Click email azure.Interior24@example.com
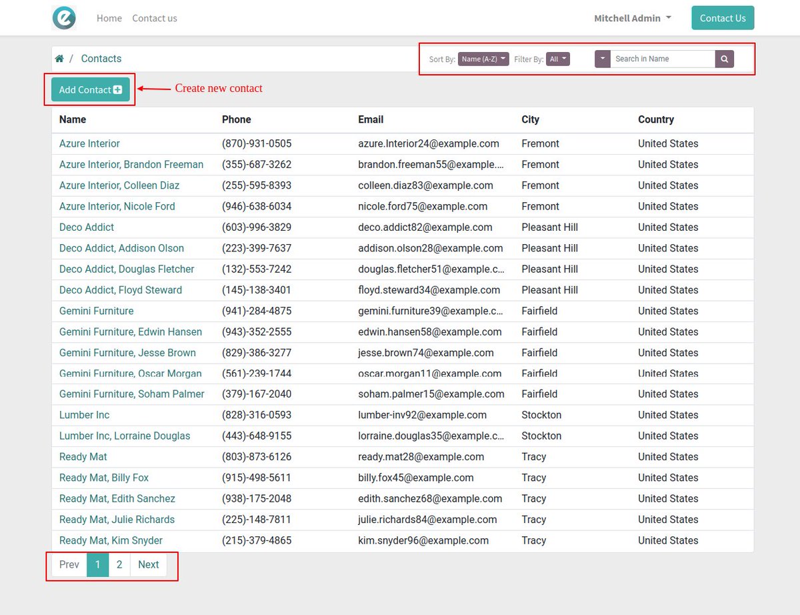800x615 pixels. point(429,143)
